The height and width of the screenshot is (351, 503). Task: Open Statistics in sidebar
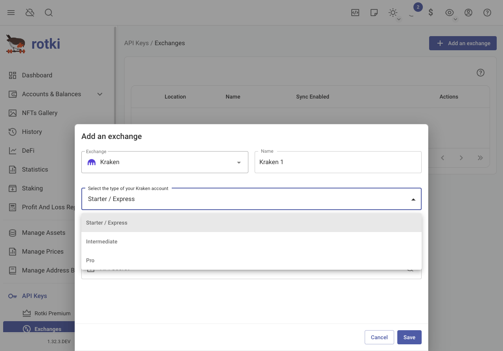[x=56, y=170]
